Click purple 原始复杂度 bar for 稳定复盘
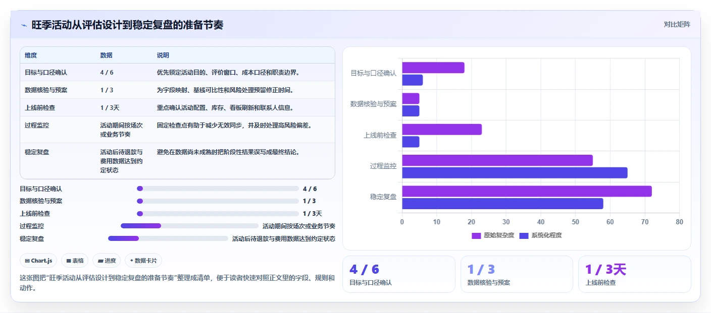 (x=527, y=191)
